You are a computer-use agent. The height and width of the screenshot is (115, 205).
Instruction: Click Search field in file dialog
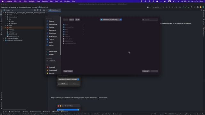150,19
